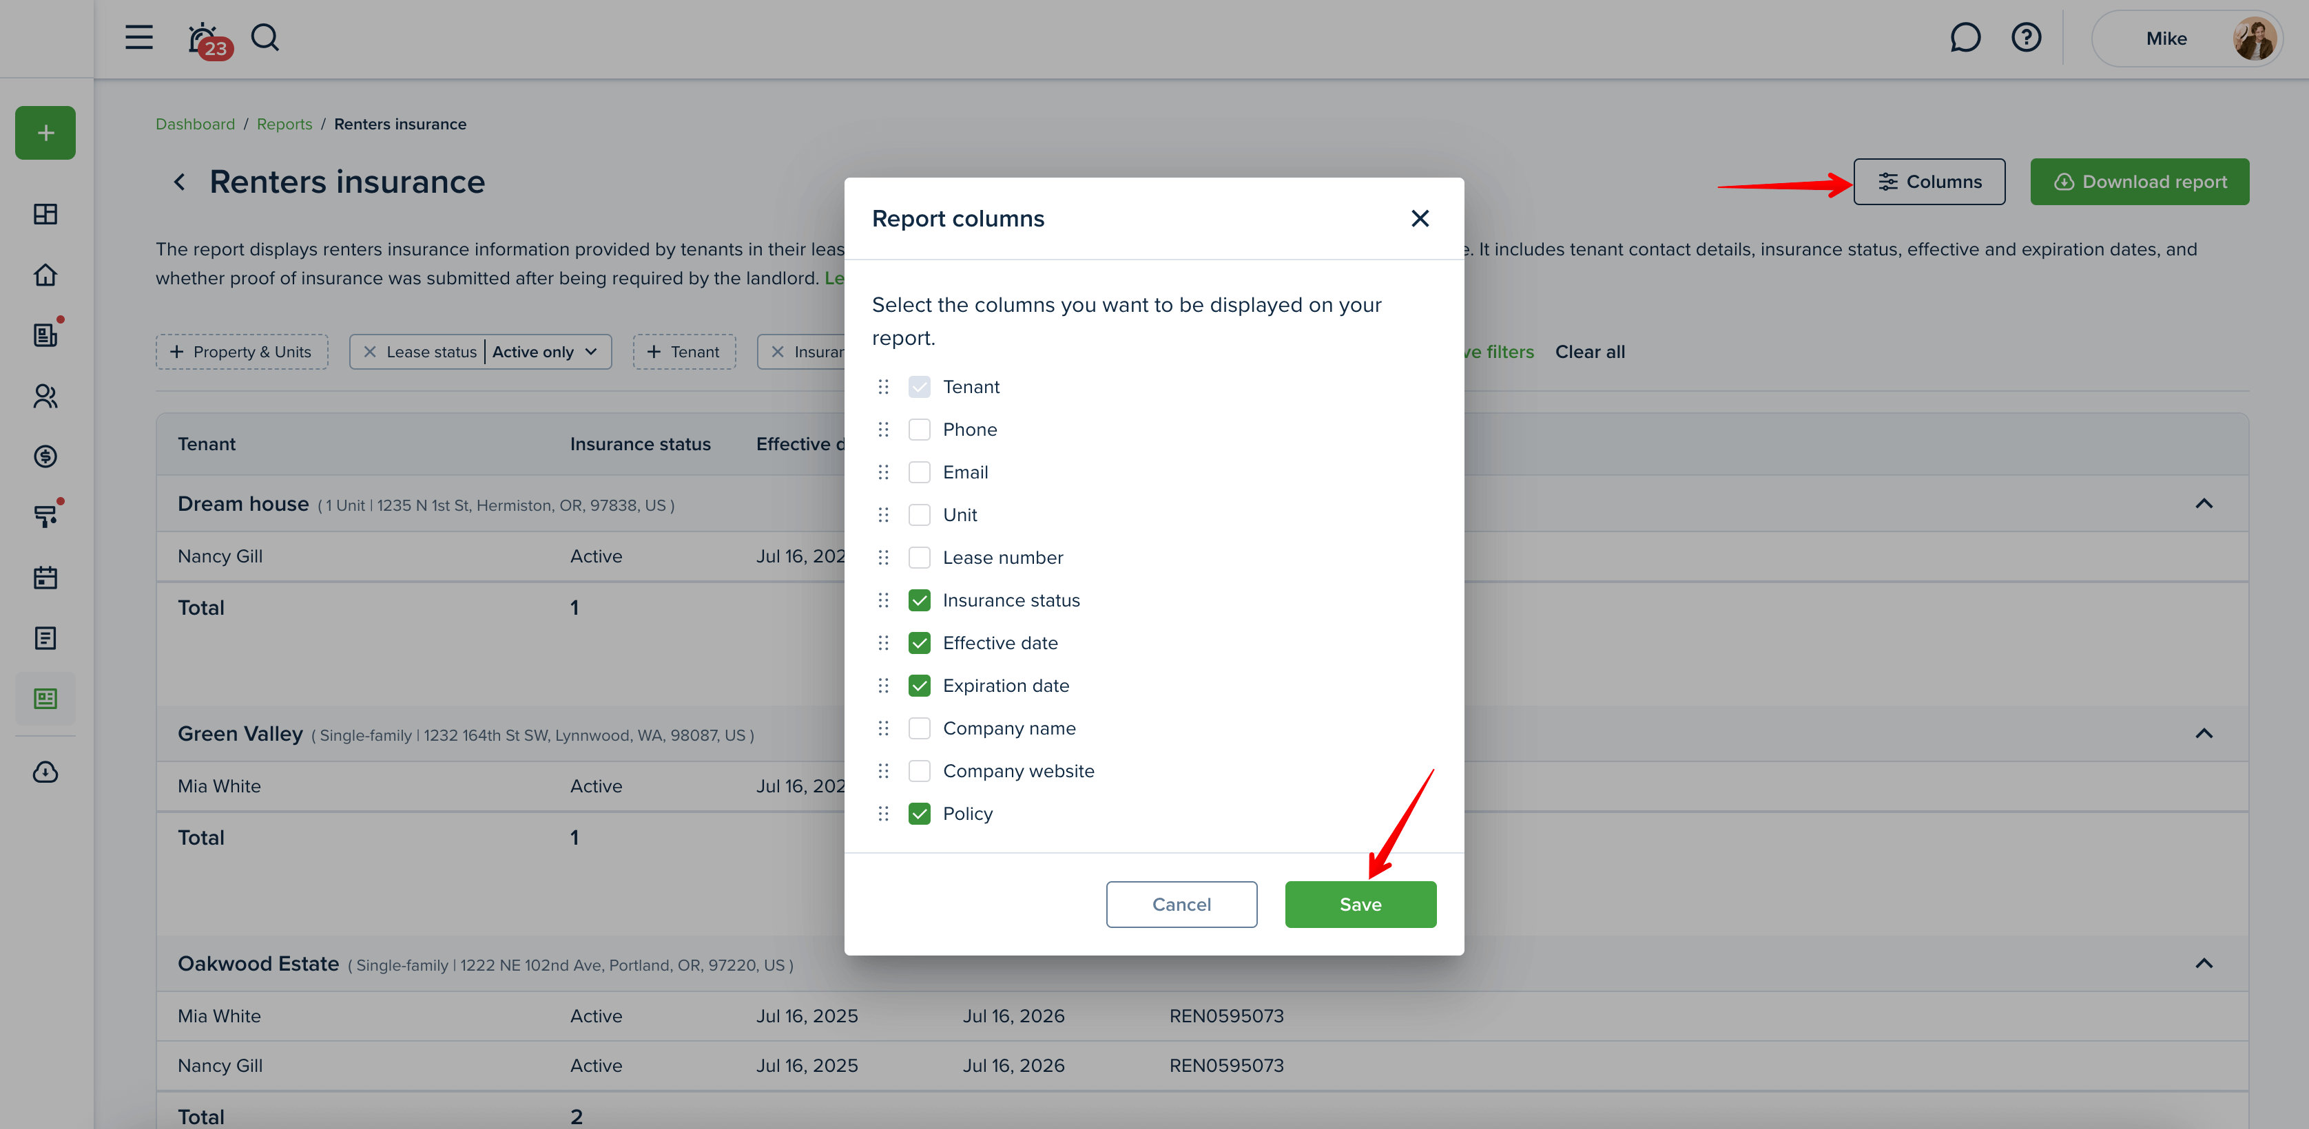This screenshot has height=1129, width=2309.
Task: Open the tenants people sidebar icon
Action: pos(45,396)
